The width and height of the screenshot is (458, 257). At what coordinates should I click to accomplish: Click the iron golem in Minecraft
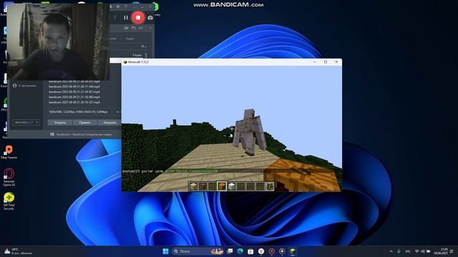[x=250, y=131]
